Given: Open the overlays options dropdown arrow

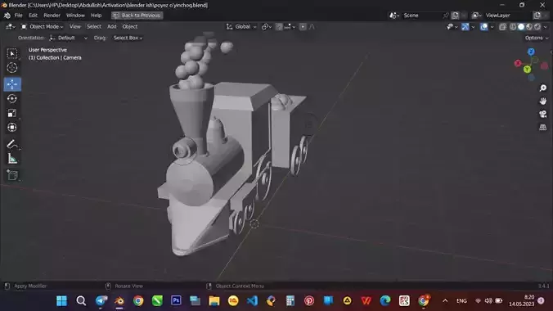Looking at the screenshot, I should (492, 26).
